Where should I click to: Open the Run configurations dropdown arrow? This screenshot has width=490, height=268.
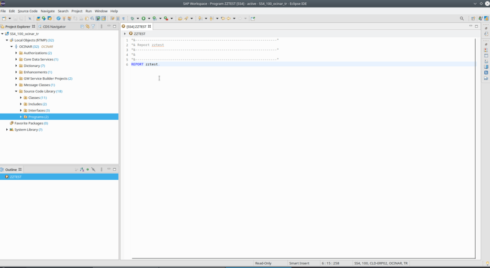click(149, 19)
